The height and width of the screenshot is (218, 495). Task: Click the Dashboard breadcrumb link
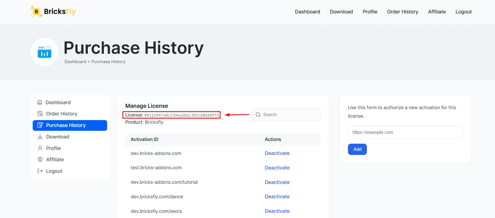[x=75, y=62]
